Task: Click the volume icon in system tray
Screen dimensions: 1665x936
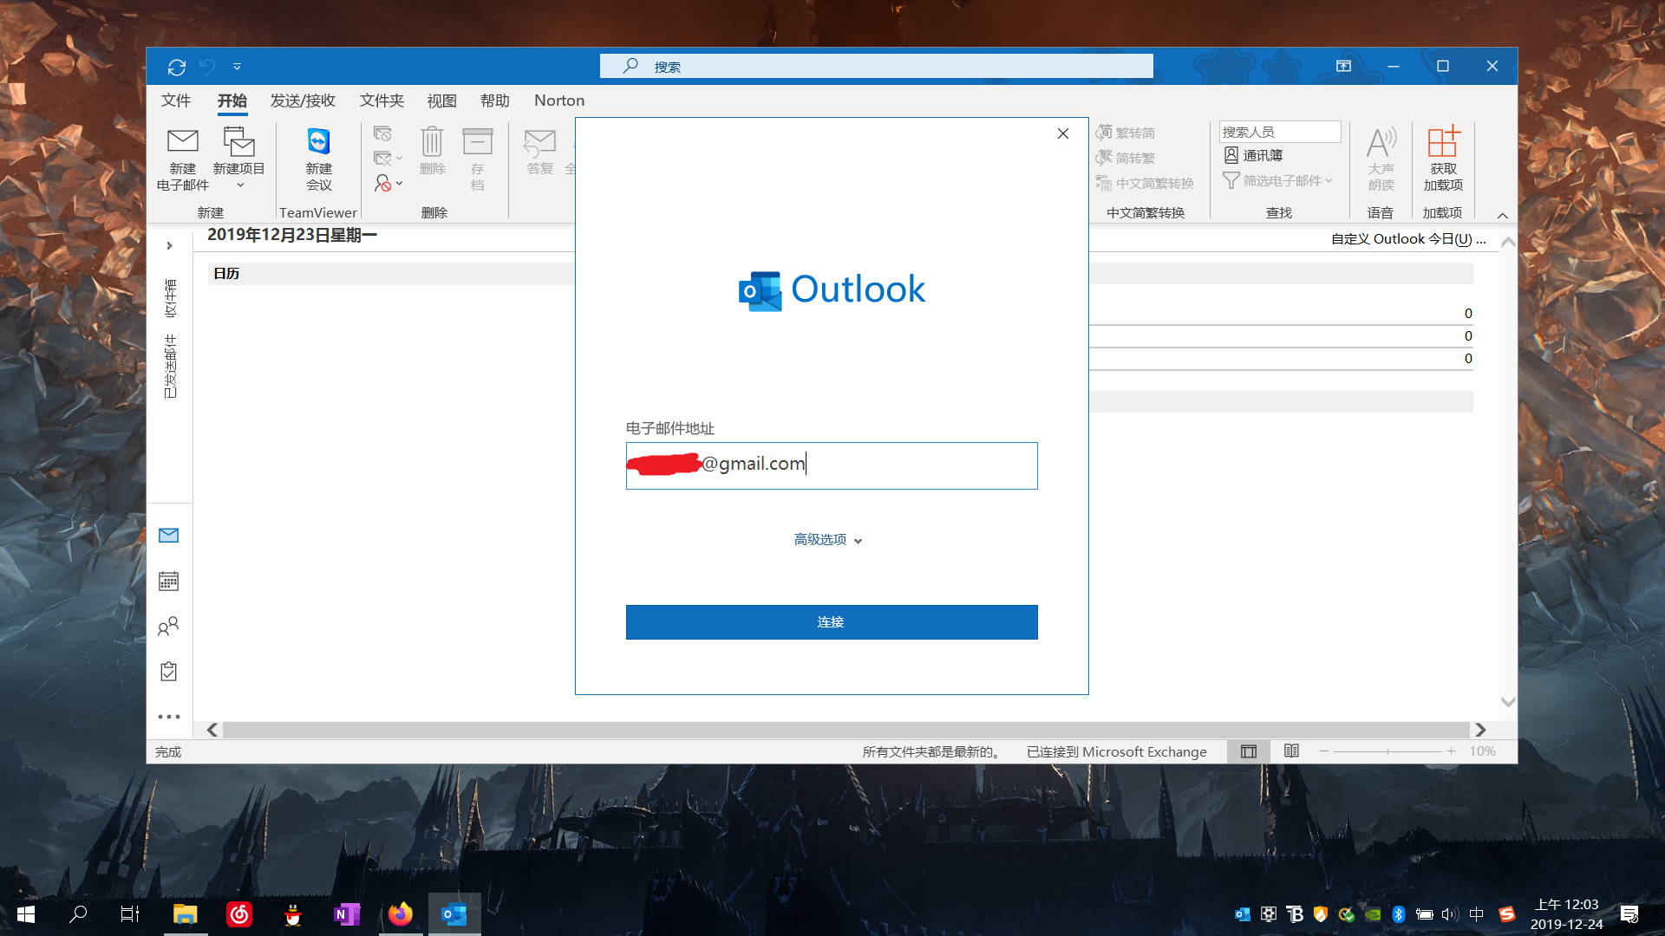Action: pyautogui.click(x=1450, y=914)
